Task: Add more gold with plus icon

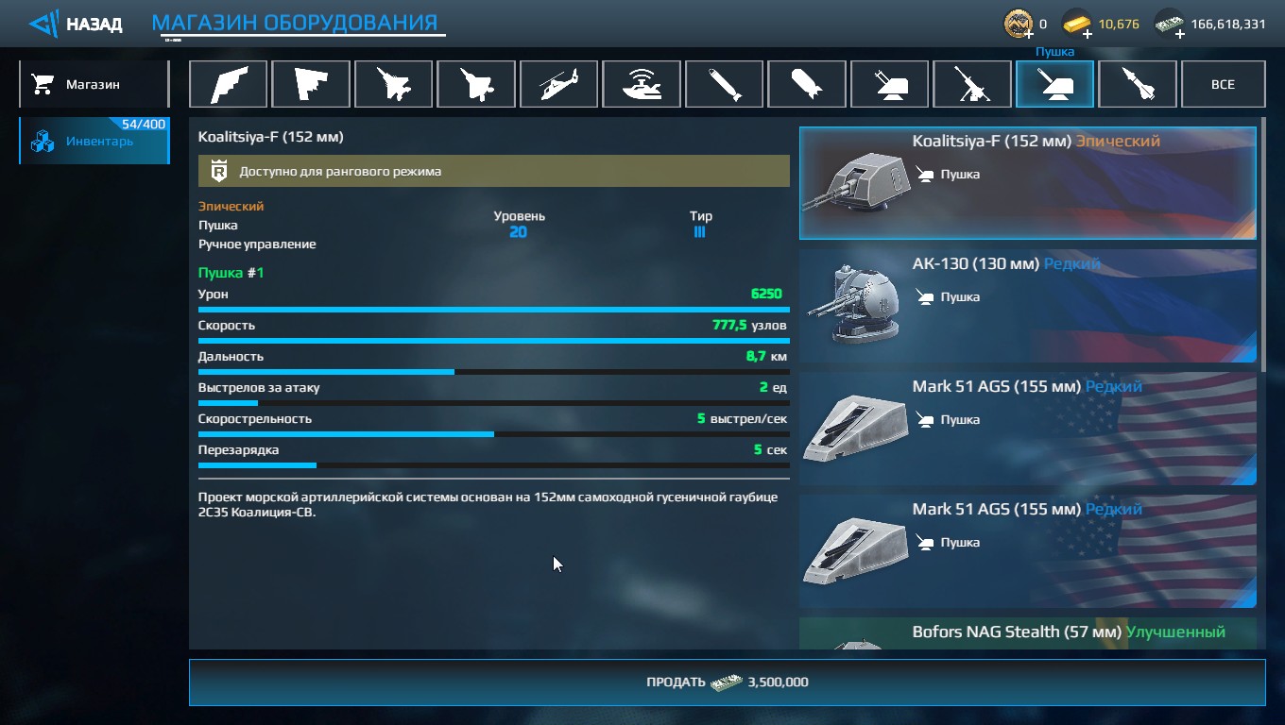Action: coord(1088,33)
